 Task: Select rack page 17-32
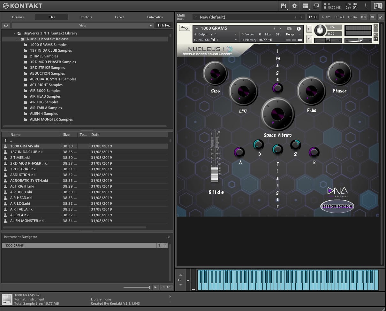point(326,17)
